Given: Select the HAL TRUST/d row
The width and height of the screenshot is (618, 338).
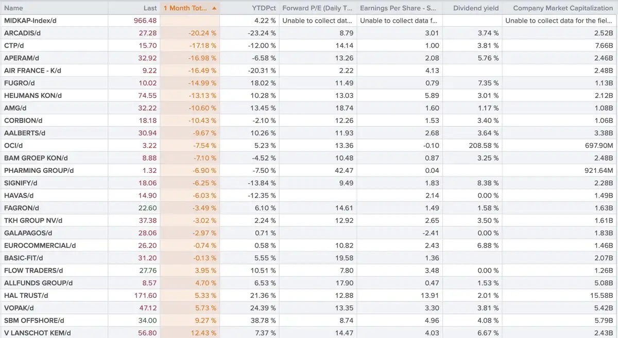Looking at the screenshot, I should coord(309,295).
